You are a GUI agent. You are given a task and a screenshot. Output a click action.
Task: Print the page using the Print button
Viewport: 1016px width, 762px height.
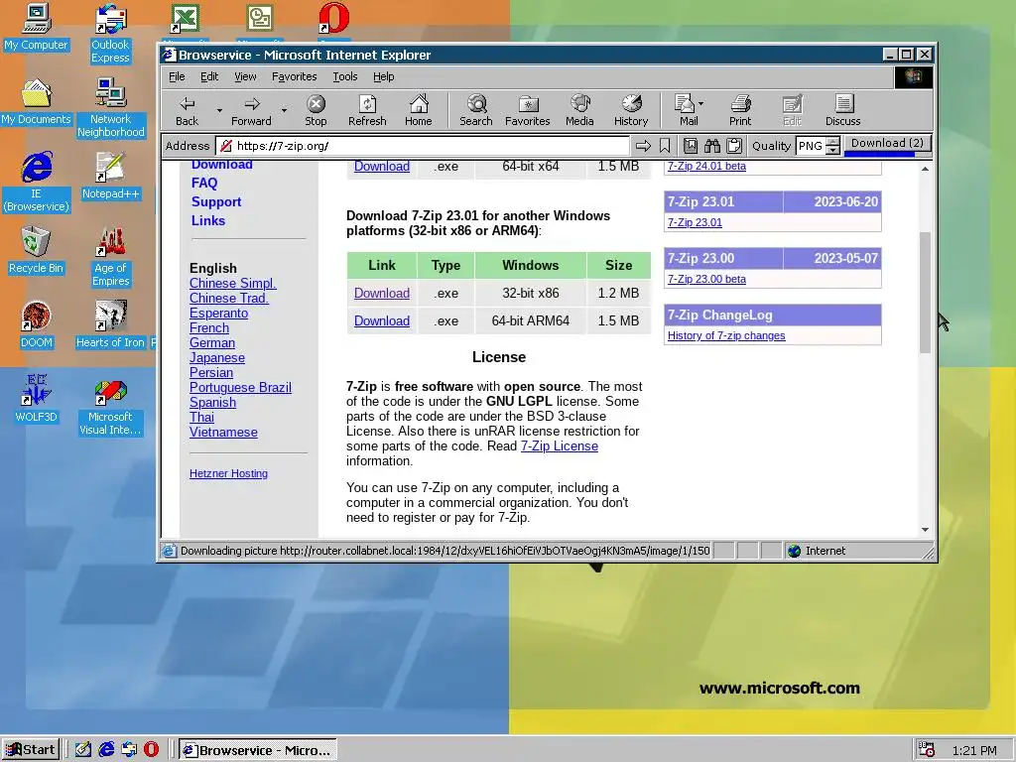tap(740, 110)
